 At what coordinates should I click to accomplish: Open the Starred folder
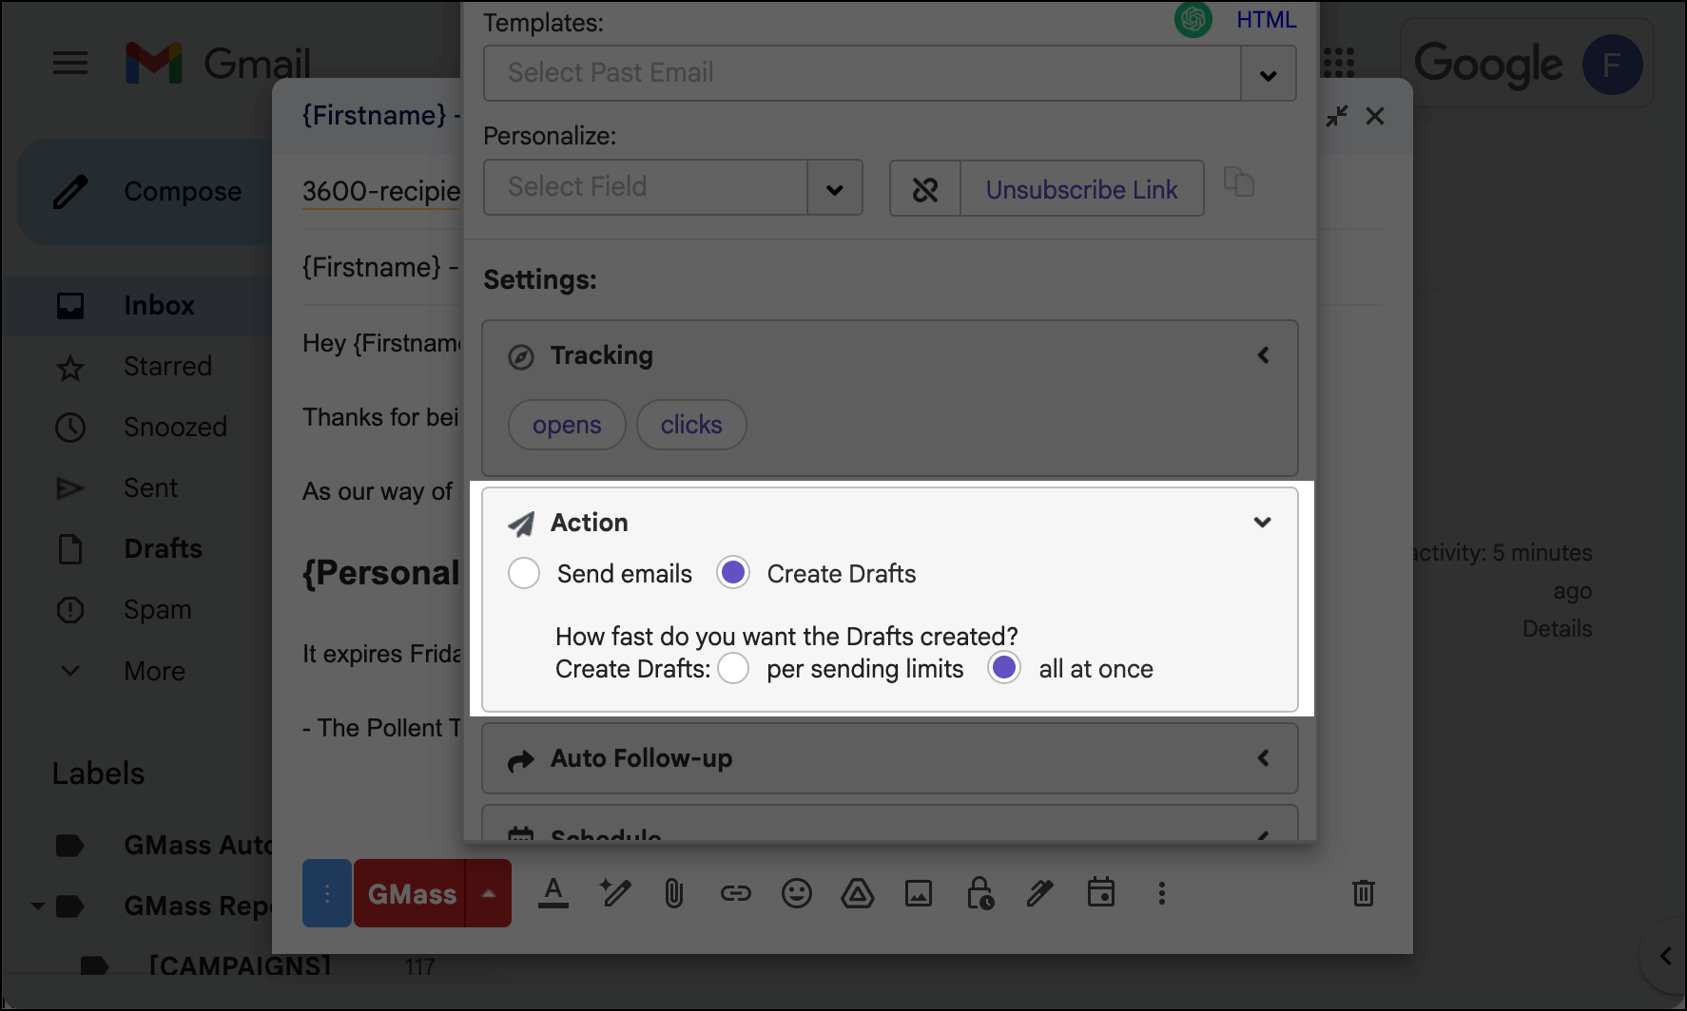tap(167, 367)
